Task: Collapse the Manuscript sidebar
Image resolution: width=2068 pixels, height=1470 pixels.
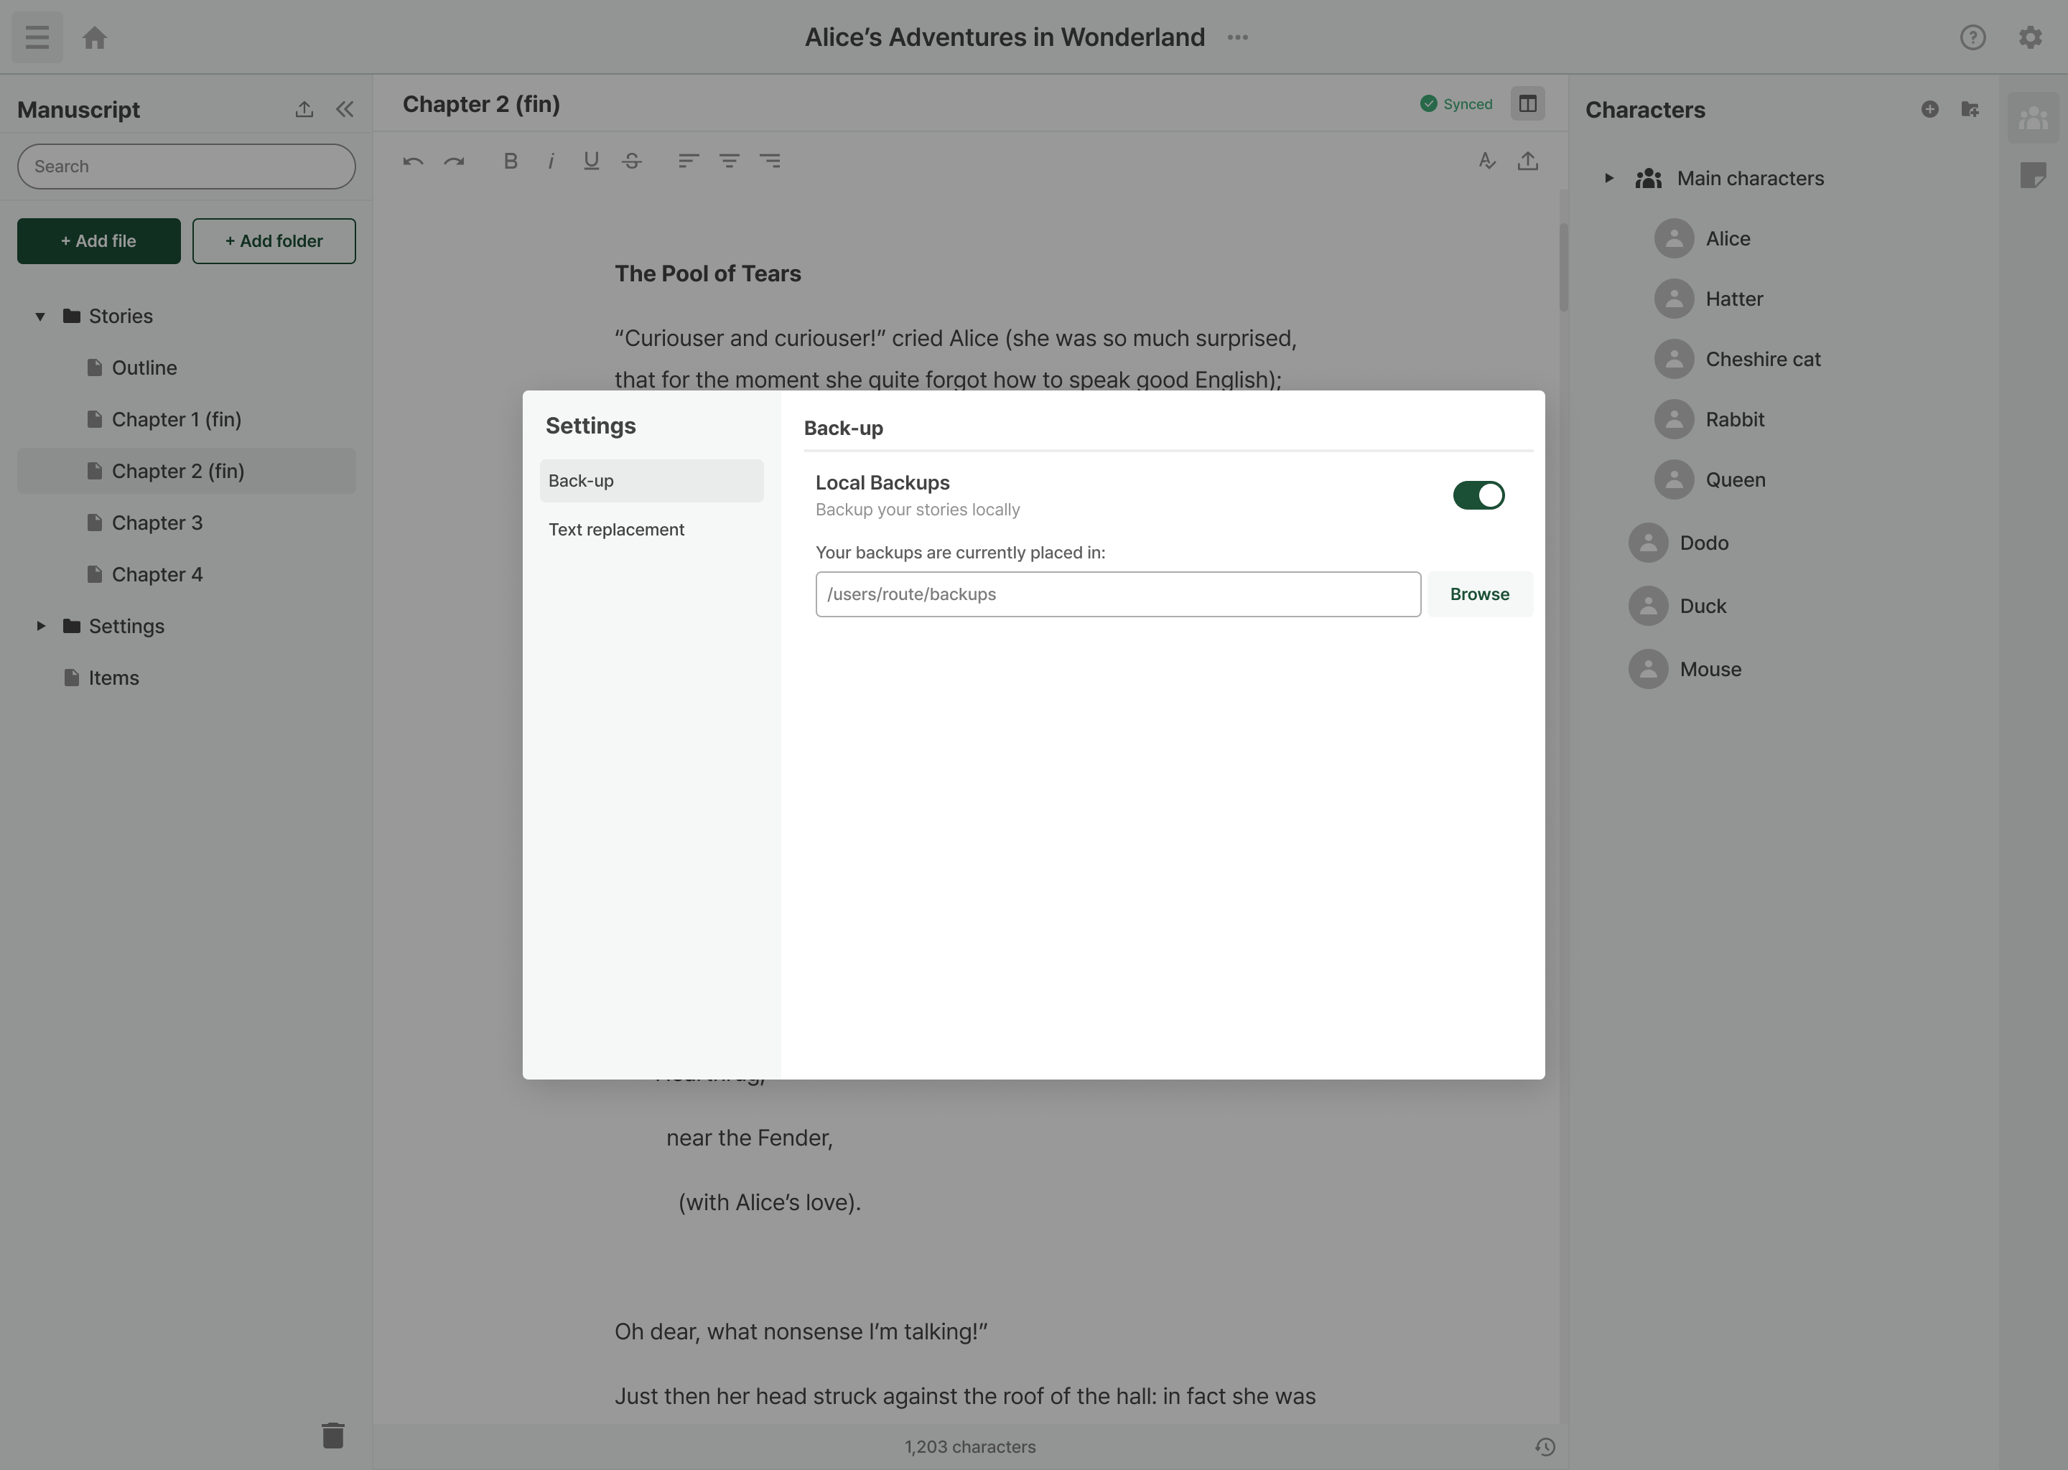Action: point(345,110)
